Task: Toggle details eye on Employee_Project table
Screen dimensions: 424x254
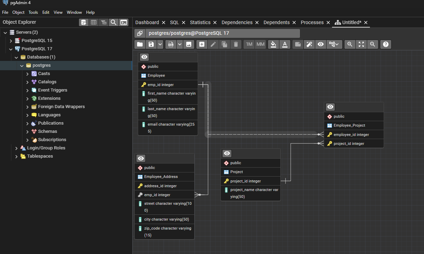Action: point(330,107)
